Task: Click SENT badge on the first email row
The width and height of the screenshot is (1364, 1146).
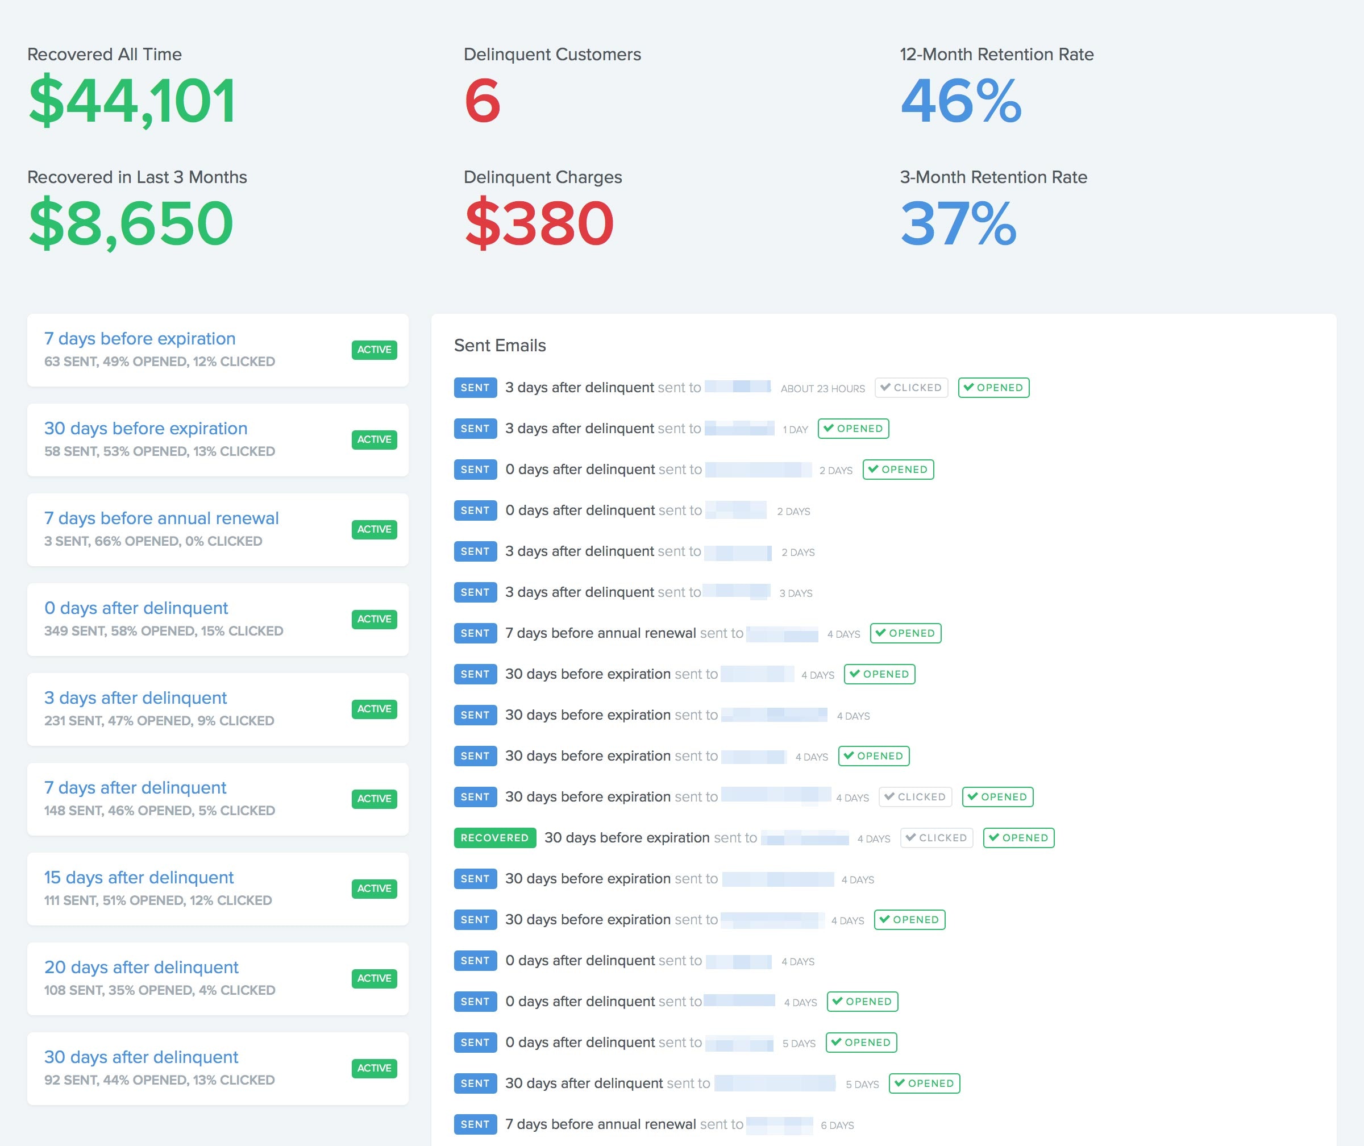Action: point(475,387)
